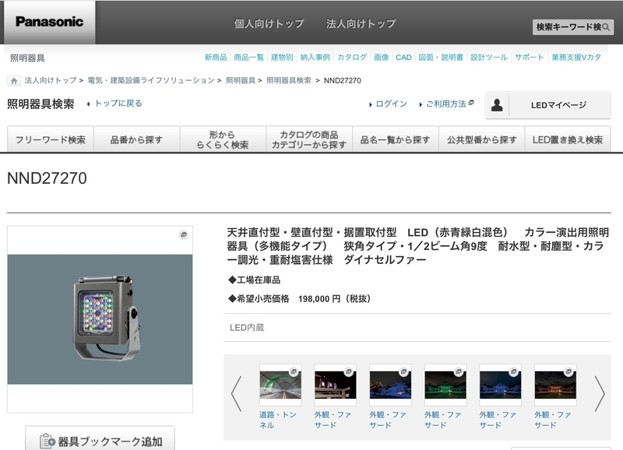Open the 画像 link
Viewport: 623px width, 450px height.
(382, 57)
